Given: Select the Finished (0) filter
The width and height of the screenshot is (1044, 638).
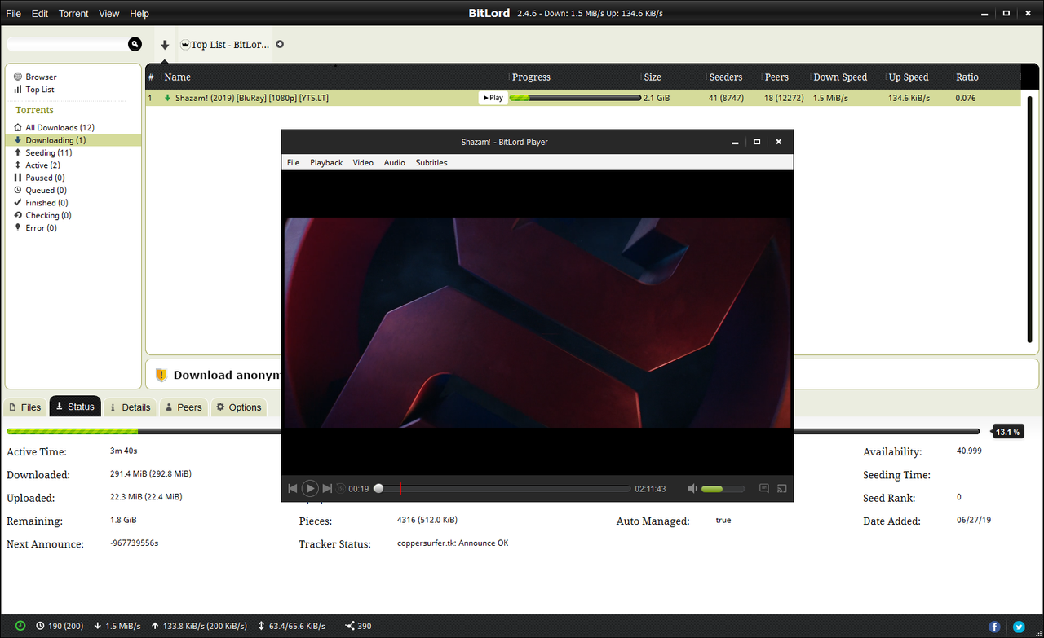Looking at the screenshot, I should [41, 203].
